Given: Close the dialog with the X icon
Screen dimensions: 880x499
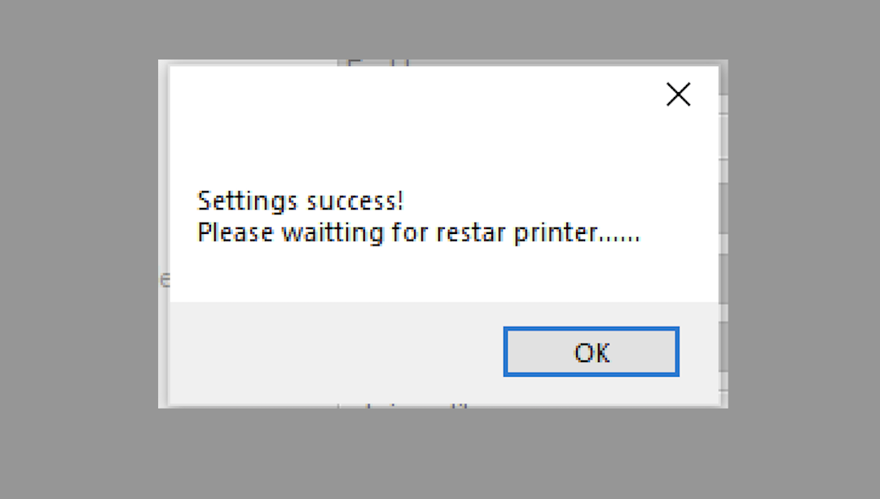Looking at the screenshot, I should 678,95.
